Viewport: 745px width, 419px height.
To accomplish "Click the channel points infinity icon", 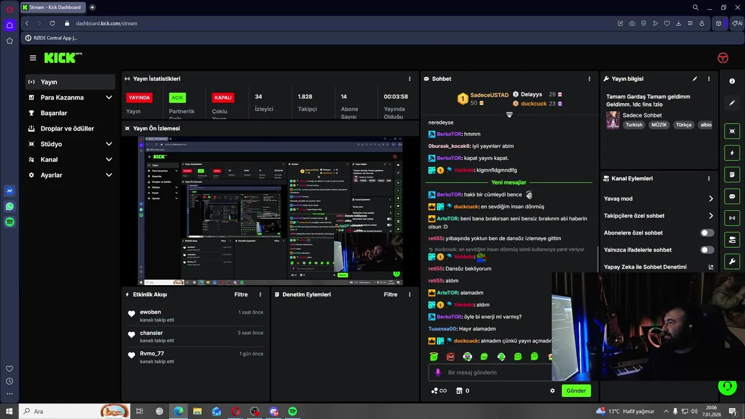I will pyautogui.click(x=439, y=390).
